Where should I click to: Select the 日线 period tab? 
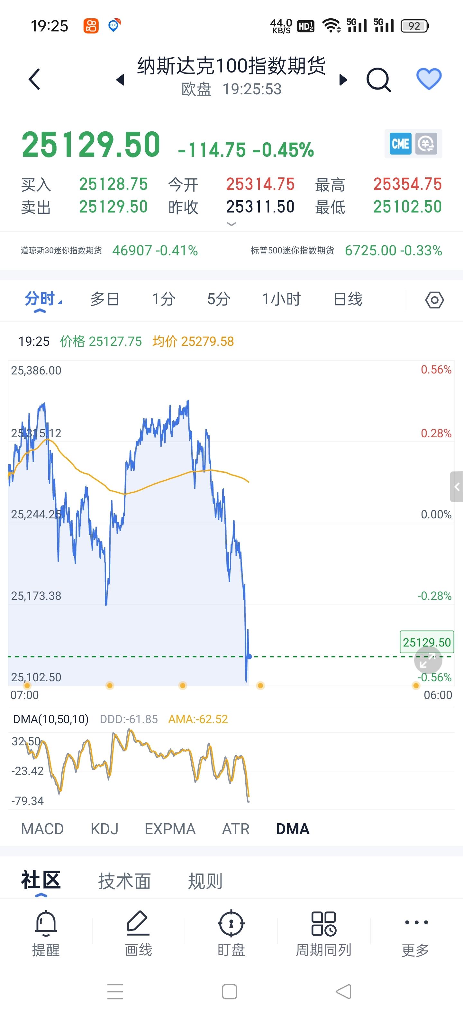348,299
